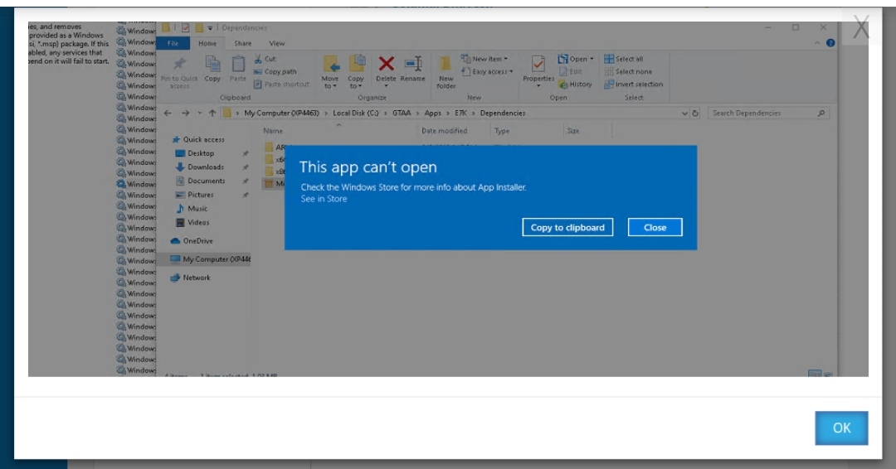Sort by the Size column header

click(x=573, y=131)
